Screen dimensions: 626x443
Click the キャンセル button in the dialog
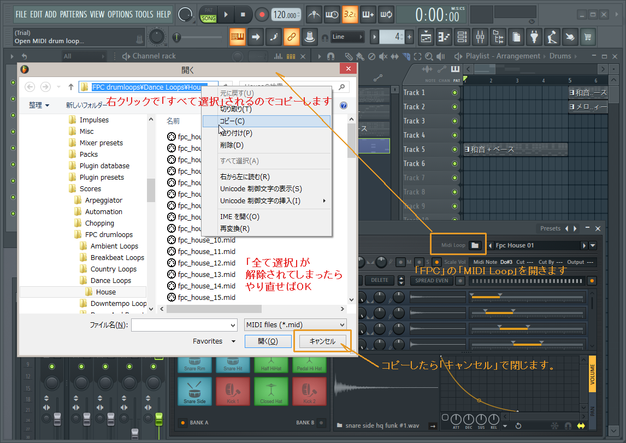click(322, 341)
